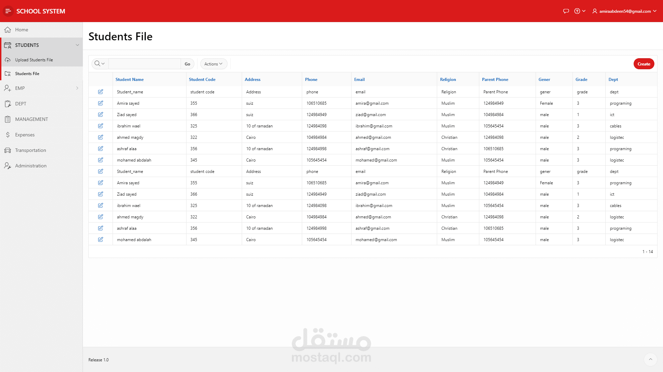663x372 pixels.
Task: Open the feedback comment bubble icon
Action: pyautogui.click(x=566, y=11)
